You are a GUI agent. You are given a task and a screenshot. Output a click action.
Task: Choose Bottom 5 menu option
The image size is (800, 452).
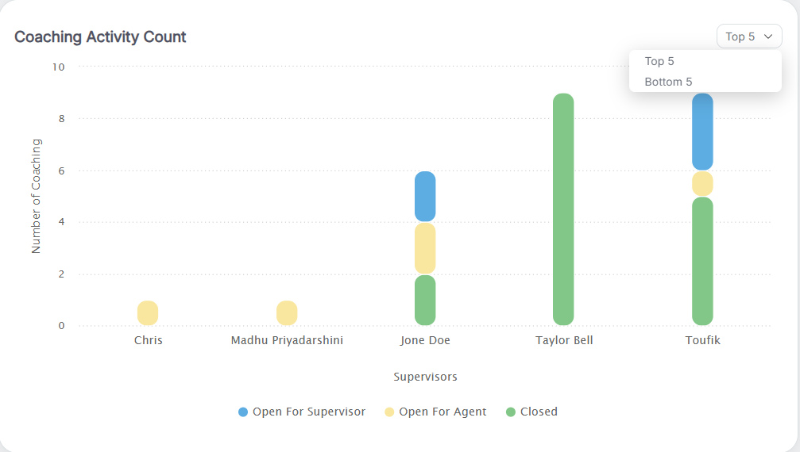tap(668, 82)
